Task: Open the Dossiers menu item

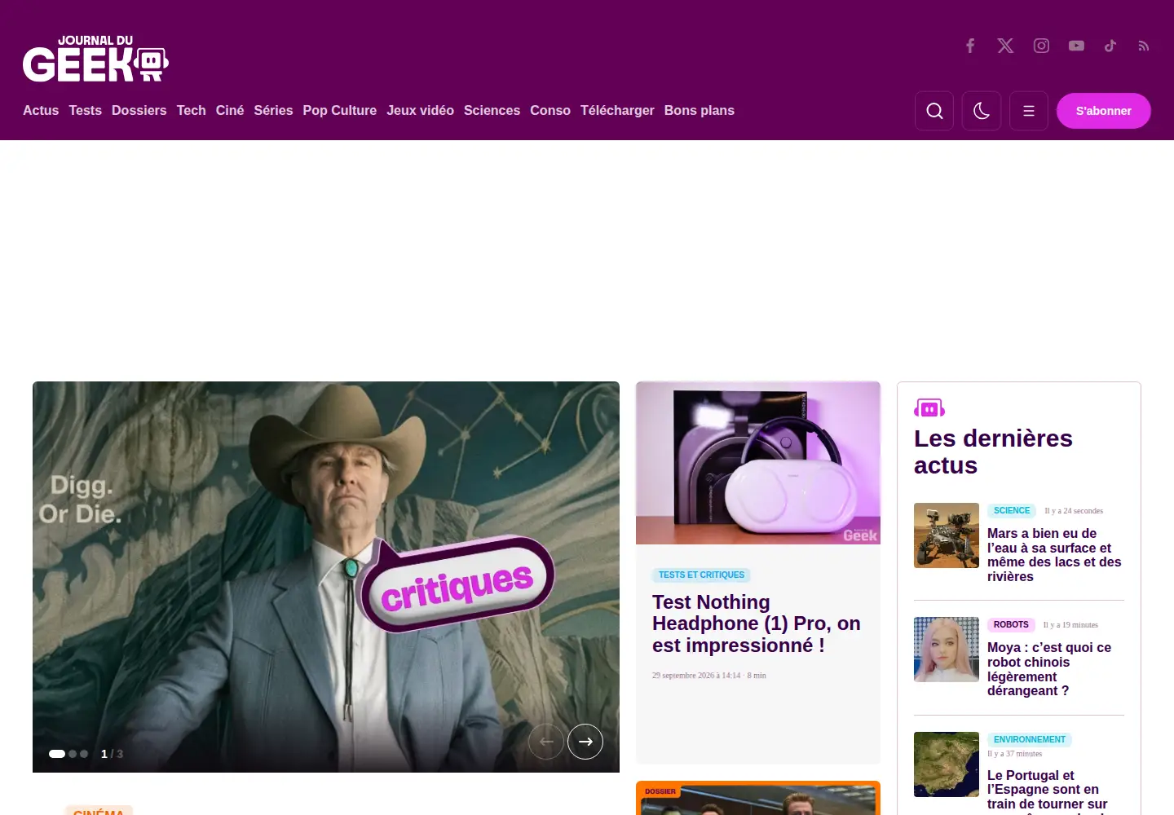Action: (x=139, y=110)
